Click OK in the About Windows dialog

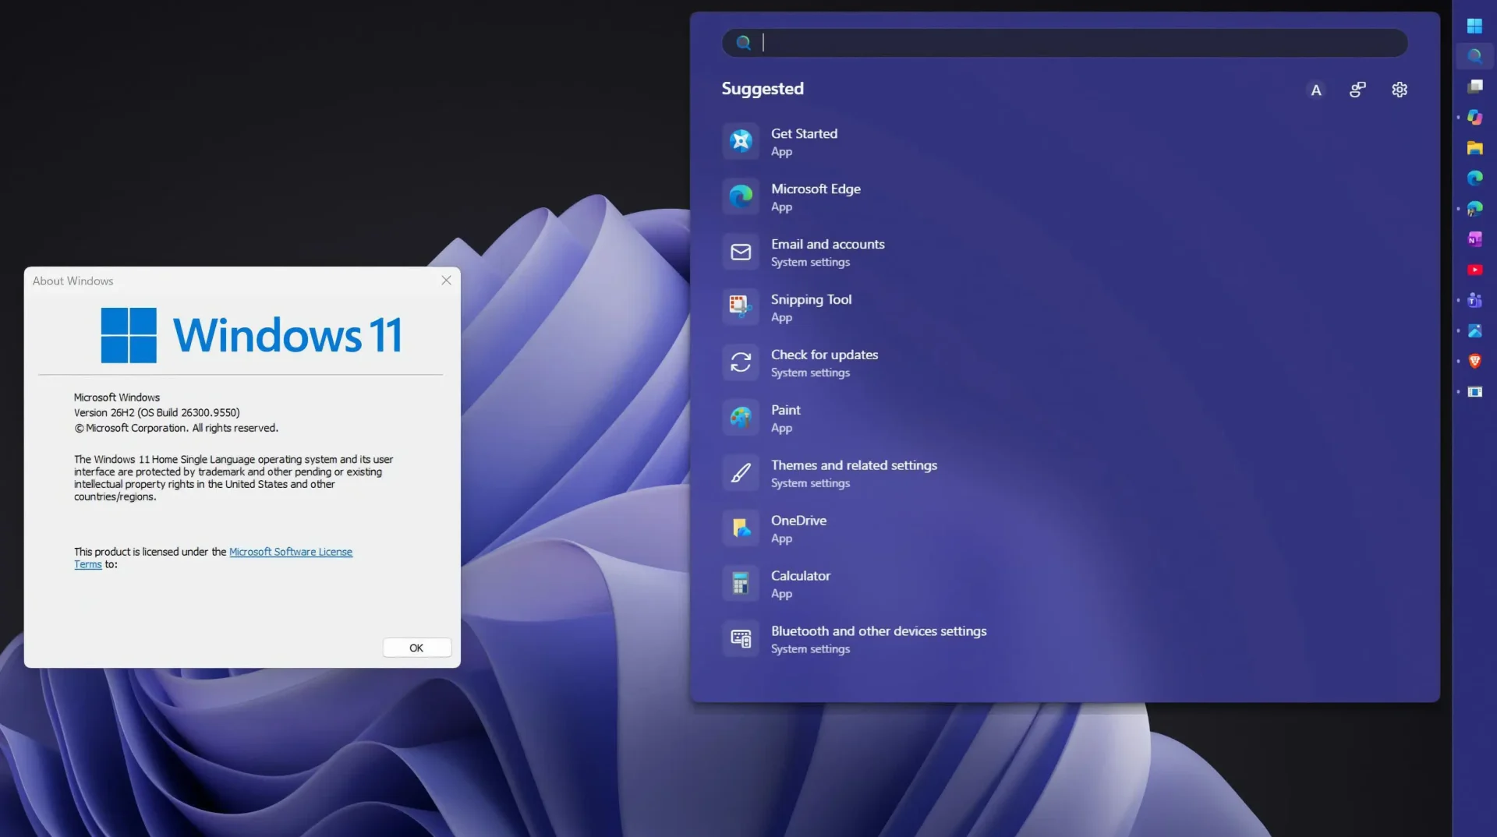tap(416, 648)
